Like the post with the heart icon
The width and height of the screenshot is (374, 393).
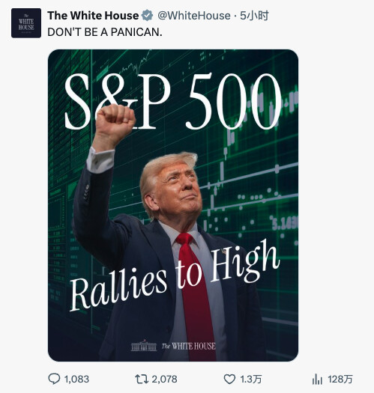[229, 379]
